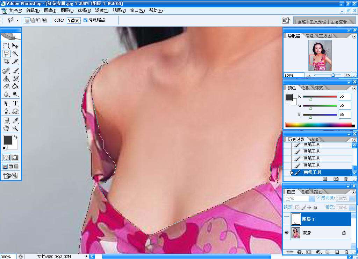Viewport: 358px width, 259px height.
Task: Click the feather (羽化) input field
Action: tap(74, 20)
